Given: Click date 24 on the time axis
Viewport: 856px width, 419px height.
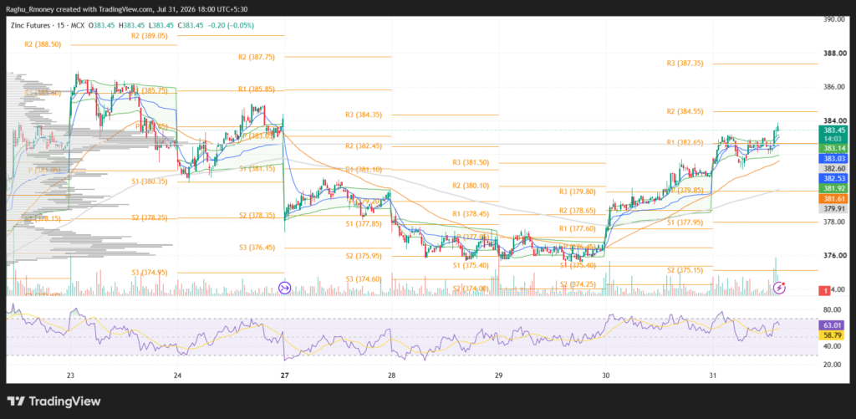Looking at the screenshot, I should 177,376.
